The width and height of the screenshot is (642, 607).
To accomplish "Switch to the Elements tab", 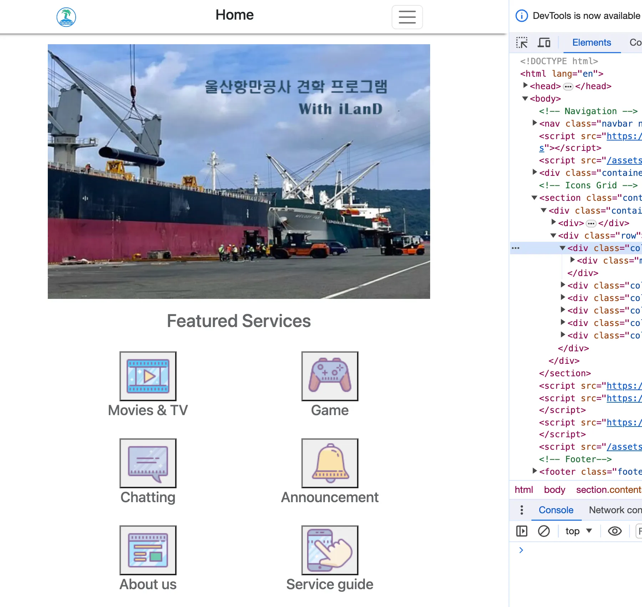I will coord(592,42).
